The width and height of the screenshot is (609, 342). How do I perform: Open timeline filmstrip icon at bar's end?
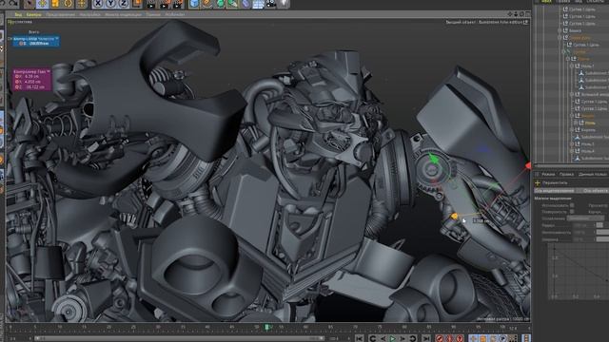(526, 338)
